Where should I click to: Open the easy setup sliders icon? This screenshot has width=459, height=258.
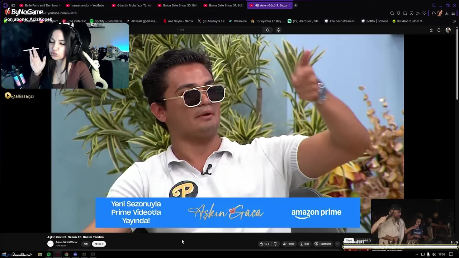(453, 13)
